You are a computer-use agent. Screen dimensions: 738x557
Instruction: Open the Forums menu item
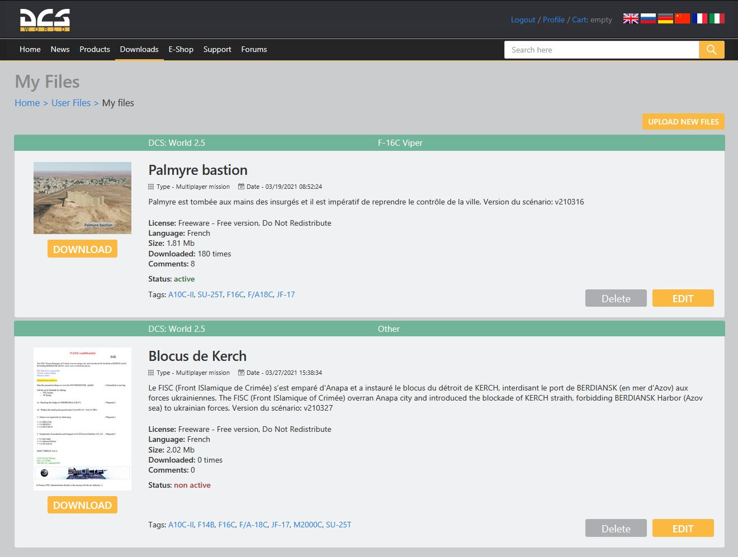tap(254, 49)
